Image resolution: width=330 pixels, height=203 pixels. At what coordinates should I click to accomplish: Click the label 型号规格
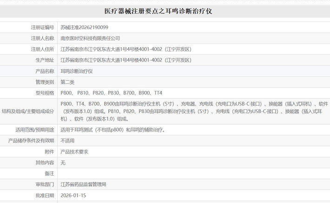click(x=45, y=93)
